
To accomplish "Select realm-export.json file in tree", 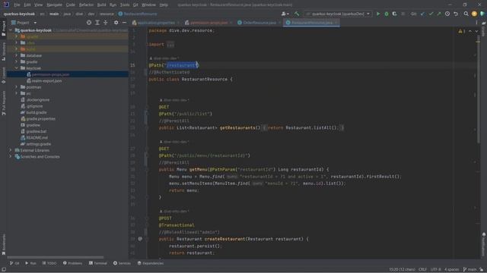I will pyautogui.click(x=46, y=81).
